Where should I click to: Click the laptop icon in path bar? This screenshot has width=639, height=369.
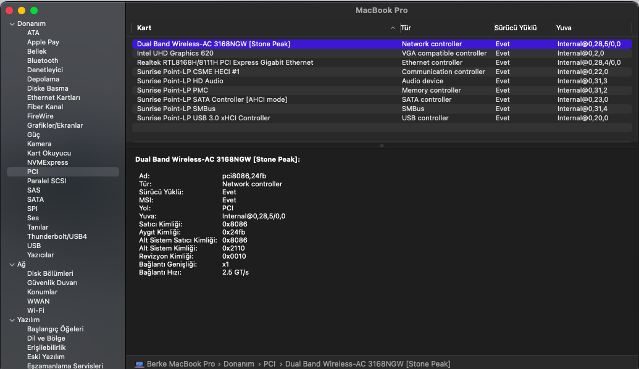[x=140, y=364]
